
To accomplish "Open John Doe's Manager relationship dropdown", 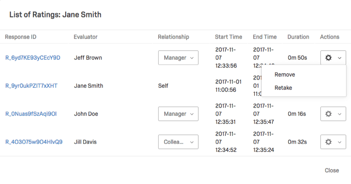I will [178, 114].
